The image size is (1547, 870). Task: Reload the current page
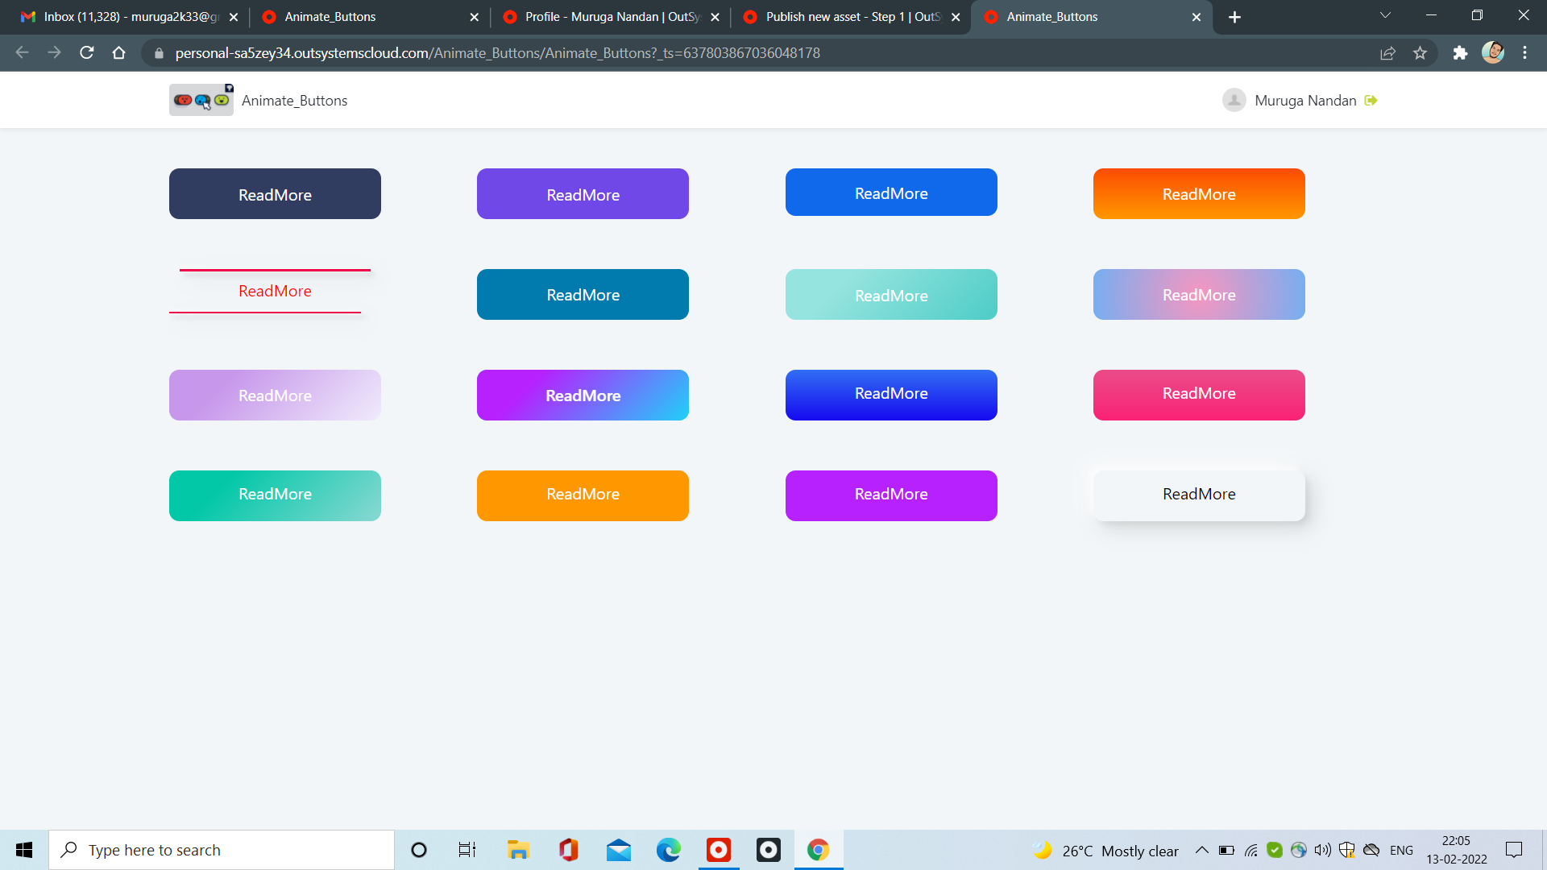pyautogui.click(x=87, y=53)
